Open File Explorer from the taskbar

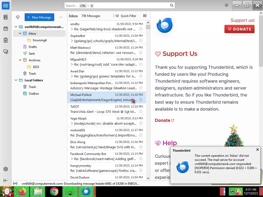click(38, 191)
